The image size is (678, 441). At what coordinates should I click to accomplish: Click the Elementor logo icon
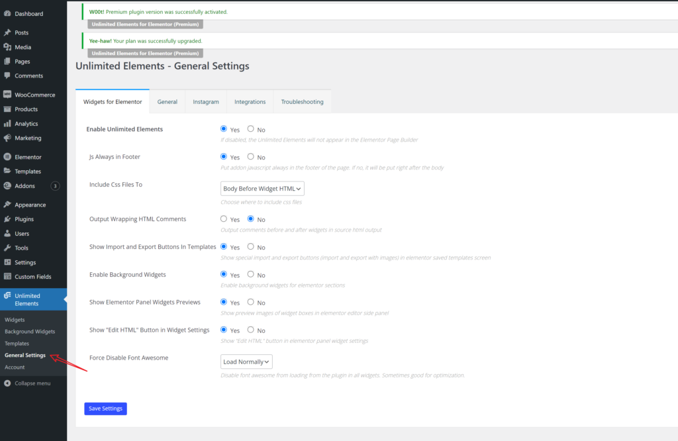pos(7,157)
